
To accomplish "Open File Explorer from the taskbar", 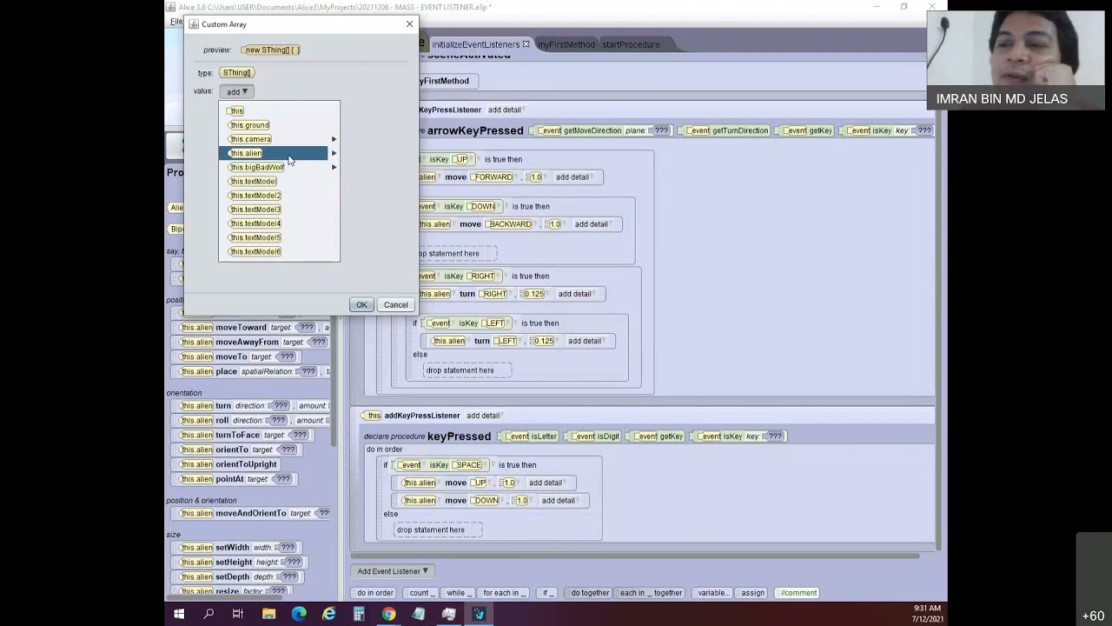I will coord(268,615).
